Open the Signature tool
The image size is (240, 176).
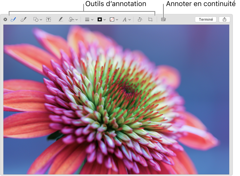coord(71,19)
